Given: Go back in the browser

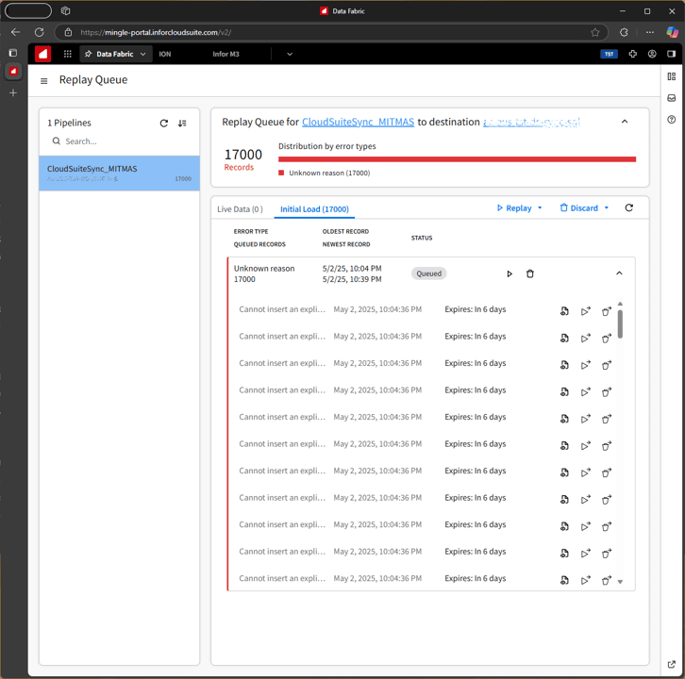Looking at the screenshot, I should (x=16, y=32).
